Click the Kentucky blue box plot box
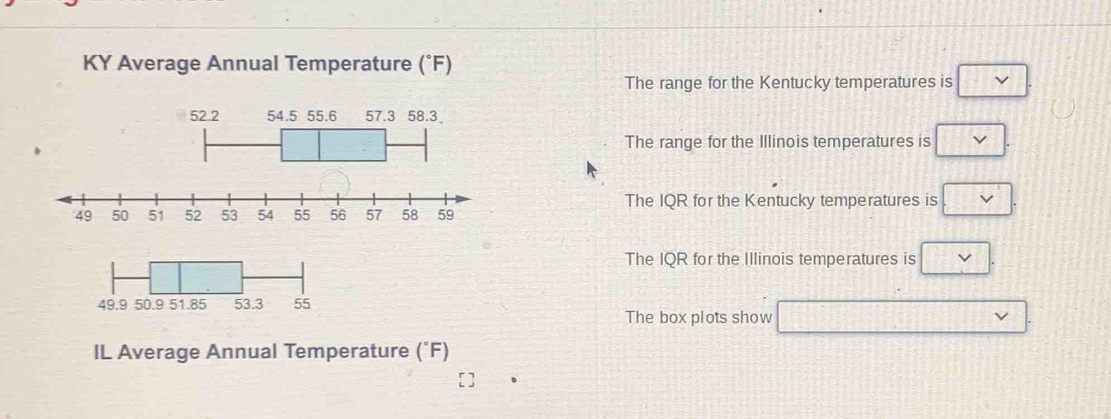This screenshot has height=419, width=1111. (333, 145)
